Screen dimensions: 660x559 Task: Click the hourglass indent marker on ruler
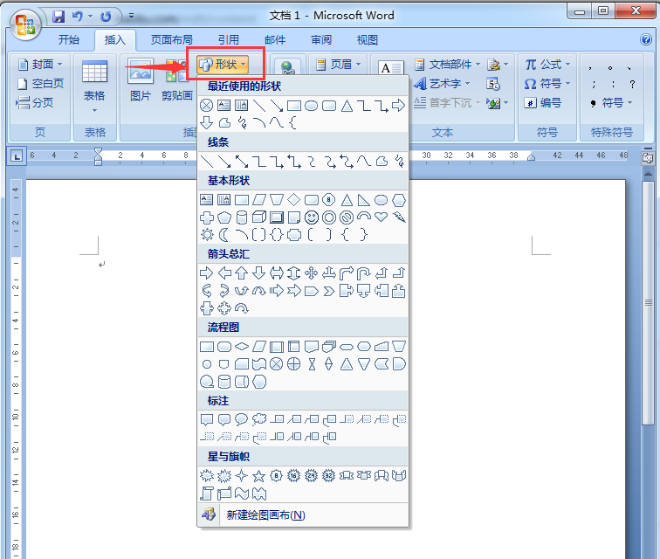98,155
